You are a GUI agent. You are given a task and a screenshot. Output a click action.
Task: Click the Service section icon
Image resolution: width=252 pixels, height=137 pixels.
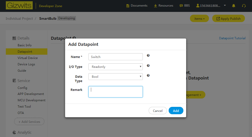[14, 81]
